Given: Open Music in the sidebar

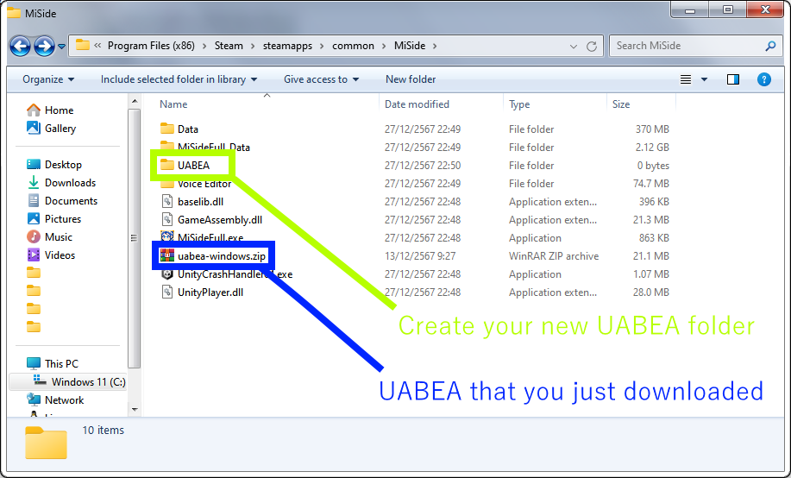Looking at the screenshot, I should point(49,237).
